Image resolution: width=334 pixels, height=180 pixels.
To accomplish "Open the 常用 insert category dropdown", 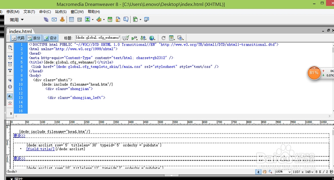I will point(17,20).
